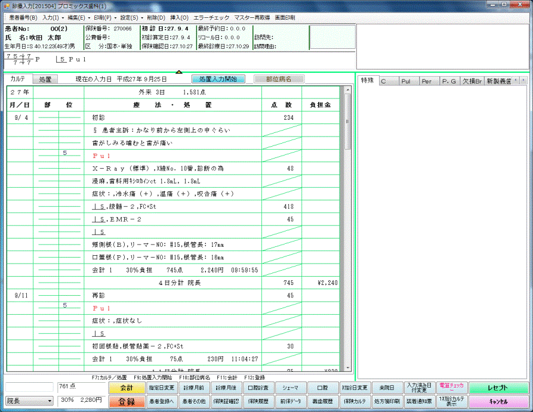Click the orange 登録 button
533x412 pixels.
[x=127, y=401]
